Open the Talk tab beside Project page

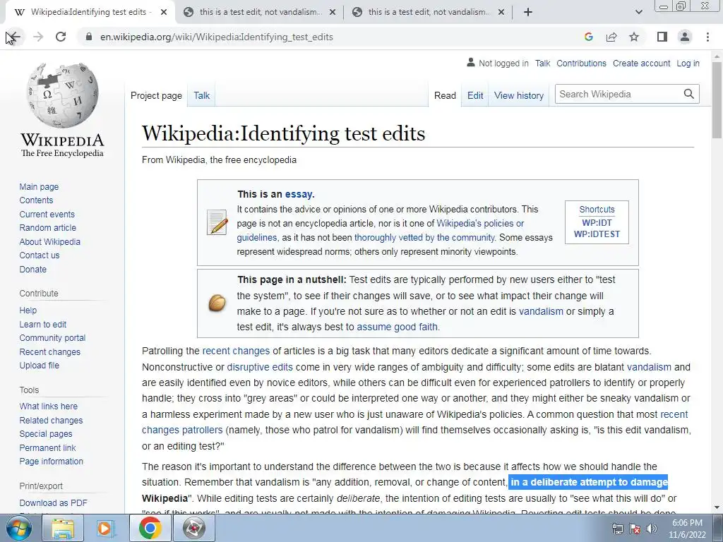201,95
